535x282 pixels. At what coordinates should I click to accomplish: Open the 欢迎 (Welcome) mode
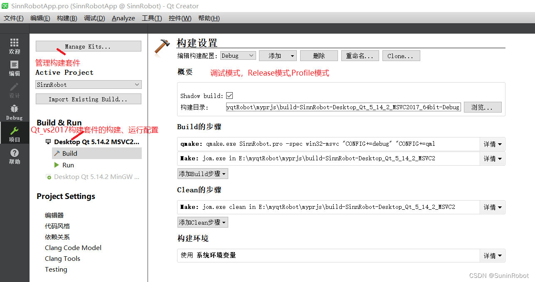(x=15, y=47)
